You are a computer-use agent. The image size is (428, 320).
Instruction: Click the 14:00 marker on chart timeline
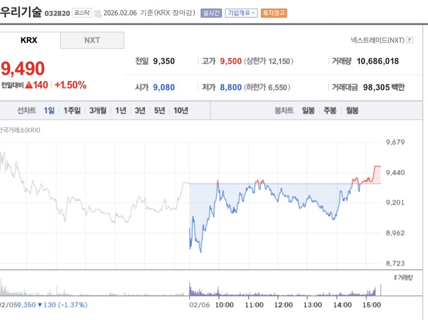tap(342, 305)
